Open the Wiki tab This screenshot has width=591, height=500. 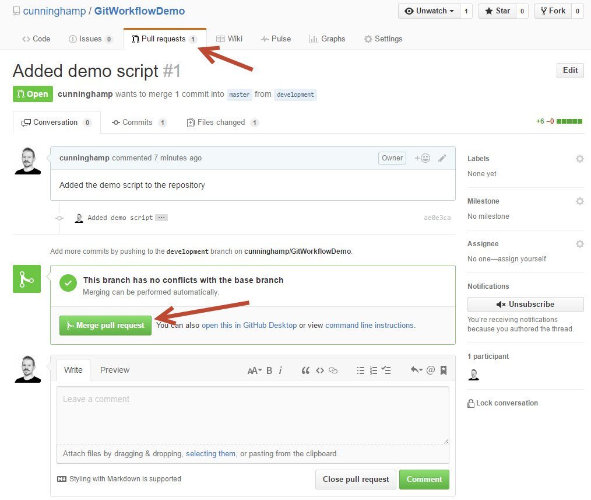point(229,39)
